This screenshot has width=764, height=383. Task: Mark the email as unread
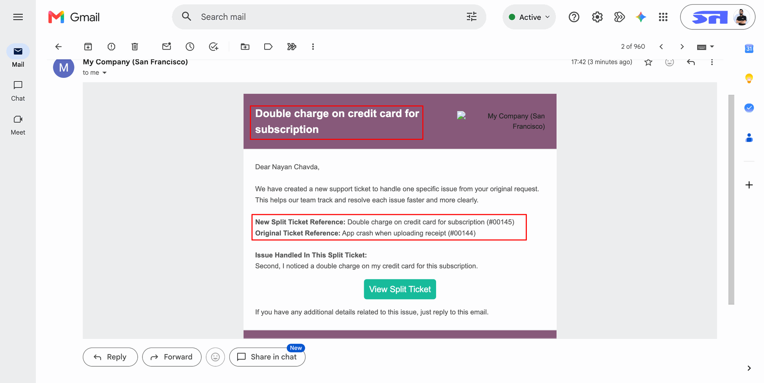[167, 46]
